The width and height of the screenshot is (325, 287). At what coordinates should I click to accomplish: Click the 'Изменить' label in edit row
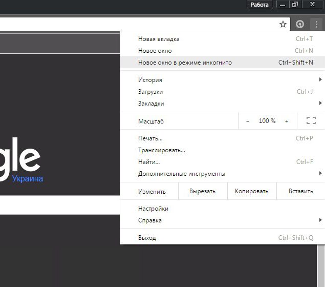pyautogui.click(x=152, y=192)
